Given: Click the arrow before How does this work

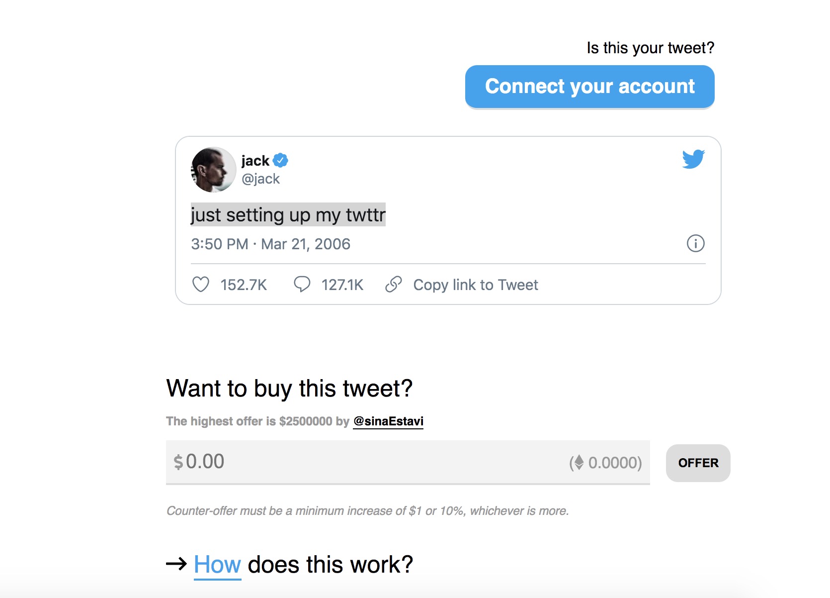Looking at the screenshot, I should (176, 564).
